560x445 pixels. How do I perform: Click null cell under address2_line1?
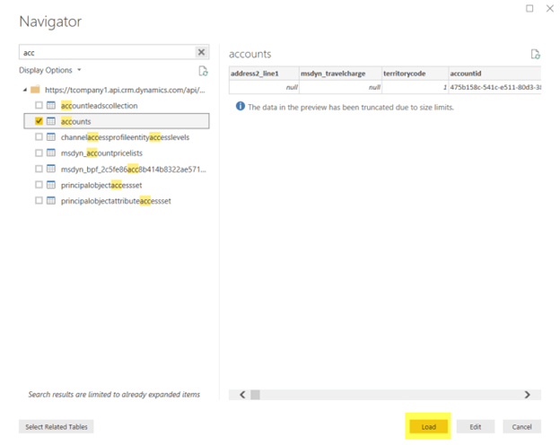point(264,87)
